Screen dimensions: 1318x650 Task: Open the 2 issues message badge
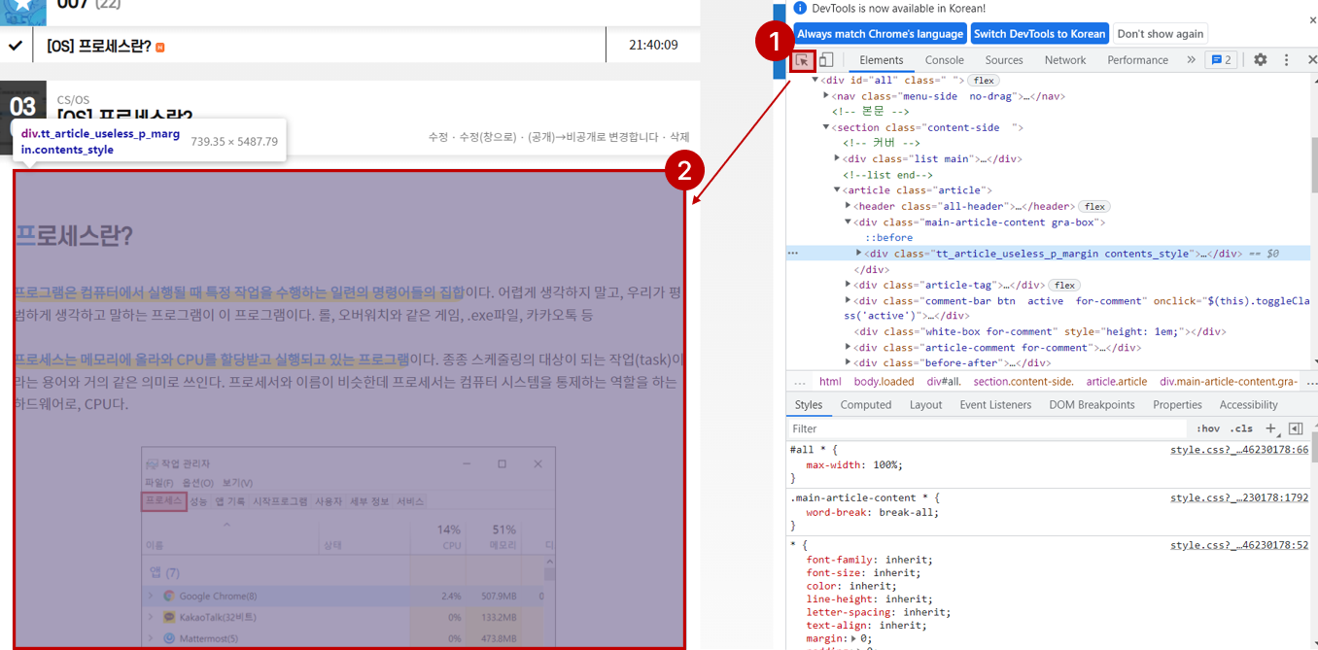coord(1221,60)
